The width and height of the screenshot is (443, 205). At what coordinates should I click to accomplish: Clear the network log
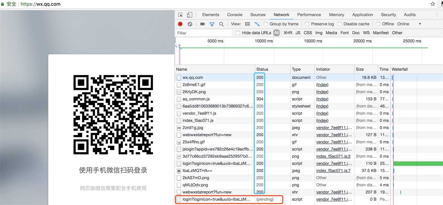point(190,24)
